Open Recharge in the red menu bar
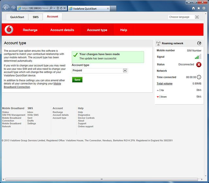Image resolution: width=209 pixels, height=183 pixels. [x=30, y=30]
